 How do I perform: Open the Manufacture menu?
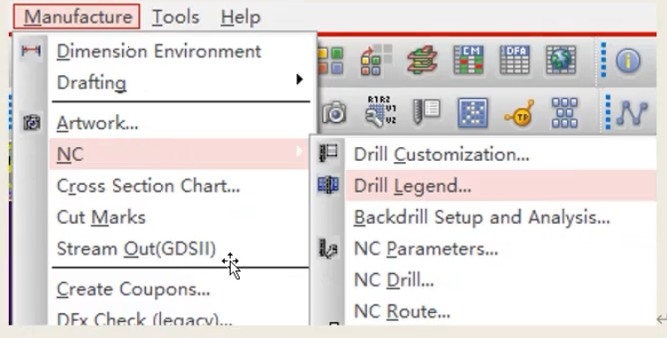[77, 17]
